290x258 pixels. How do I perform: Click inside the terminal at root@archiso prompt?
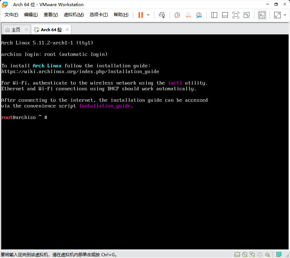(x=24, y=118)
